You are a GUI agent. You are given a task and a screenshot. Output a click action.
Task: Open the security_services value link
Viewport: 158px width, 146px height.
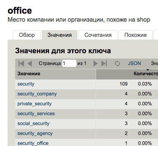click(x=36, y=114)
